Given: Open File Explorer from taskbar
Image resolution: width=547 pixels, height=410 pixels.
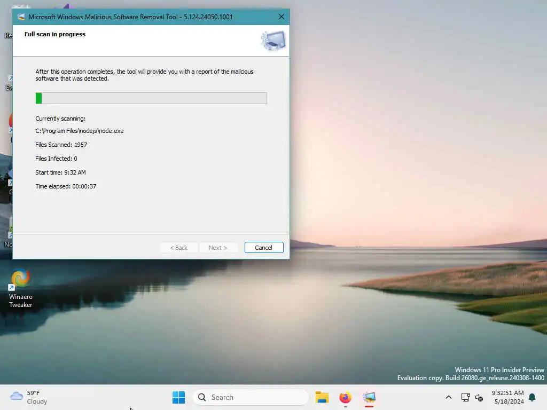Looking at the screenshot, I should tap(322, 397).
